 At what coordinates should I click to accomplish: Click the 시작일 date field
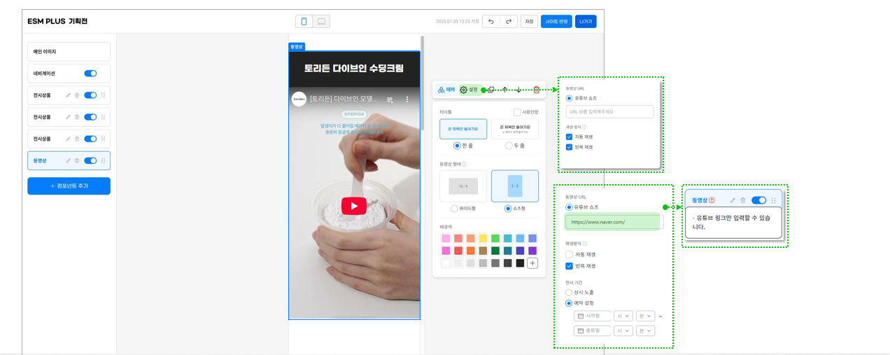tap(593, 316)
